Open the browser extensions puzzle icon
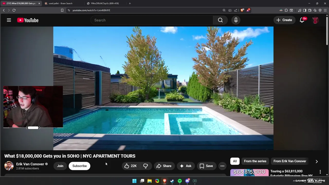Viewport: 329px width, 185px height. click(x=286, y=10)
